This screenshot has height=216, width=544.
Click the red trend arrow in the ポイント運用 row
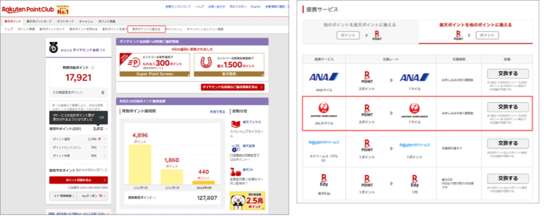pos(99,139)
